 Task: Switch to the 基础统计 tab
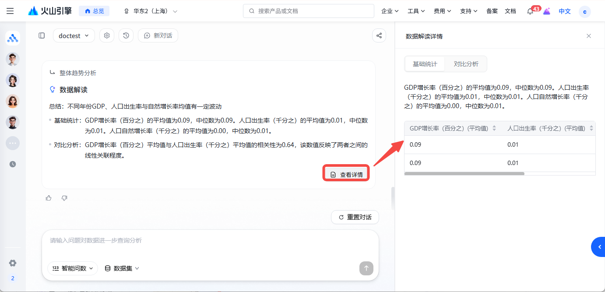425,64
